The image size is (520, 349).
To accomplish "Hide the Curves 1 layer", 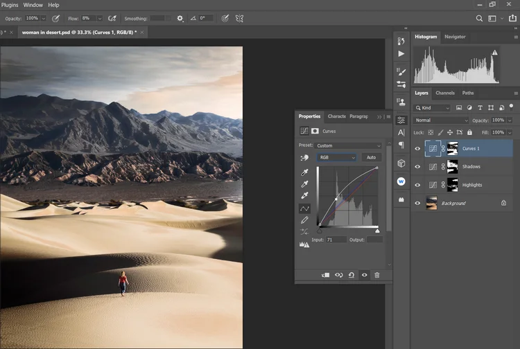I will (417, 148).
